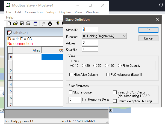This screenshot has width=165, height=124.
Task: Click the yellow Help question mark icon
Action: pos(58,24)
